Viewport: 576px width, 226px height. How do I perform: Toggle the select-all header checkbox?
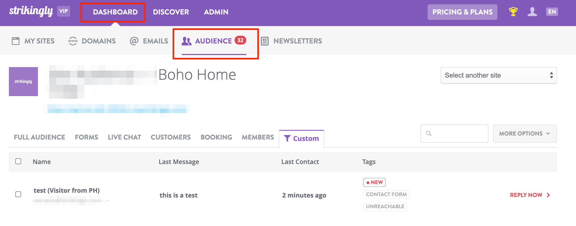click(18, 161)
